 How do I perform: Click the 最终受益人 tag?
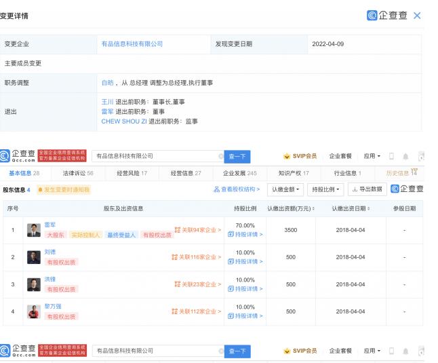[x=121, y=235]
